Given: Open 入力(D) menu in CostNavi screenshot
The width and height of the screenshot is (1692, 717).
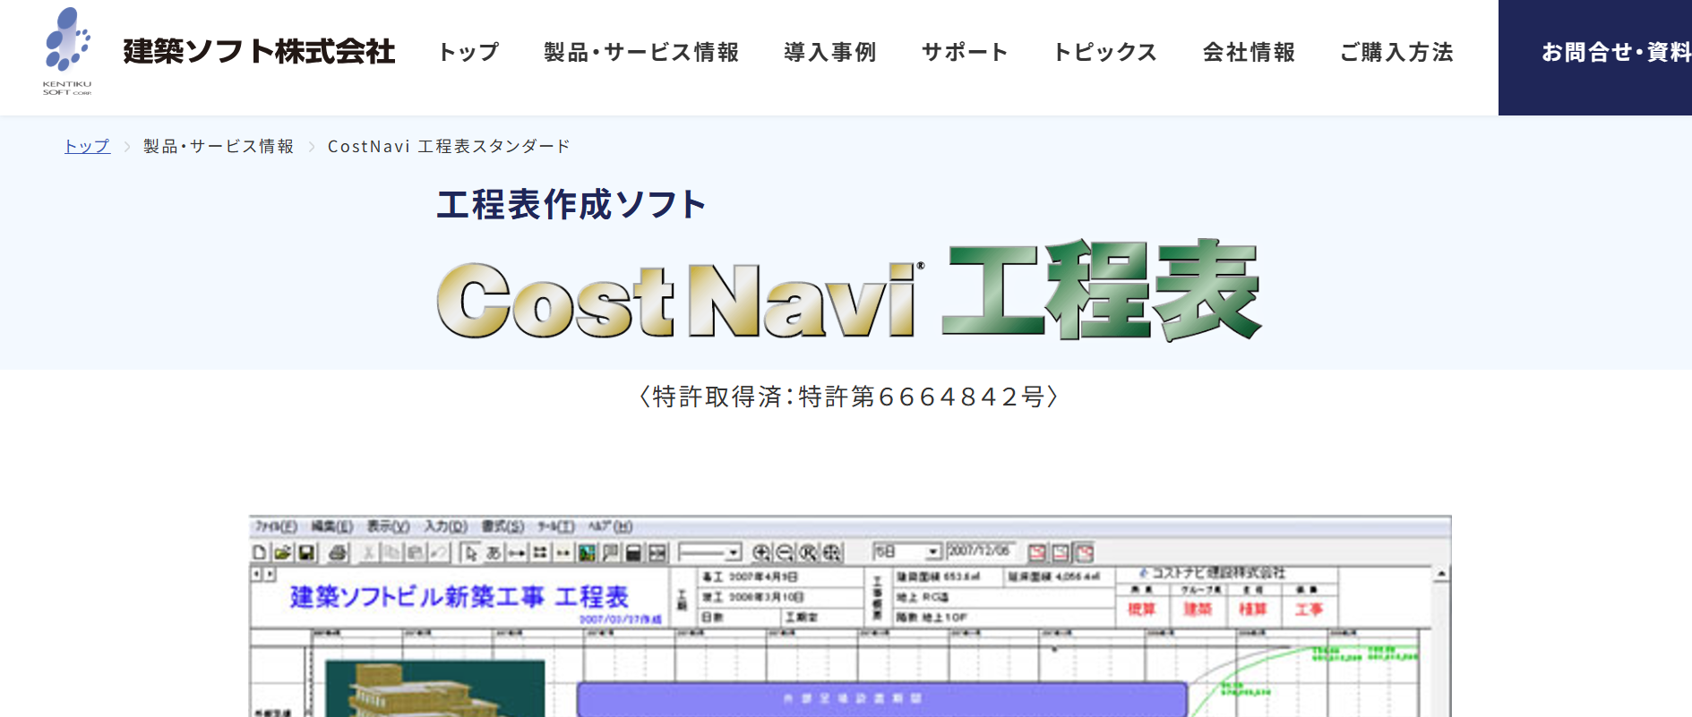Looking at the screenshot, I should [x=446, y=526].
